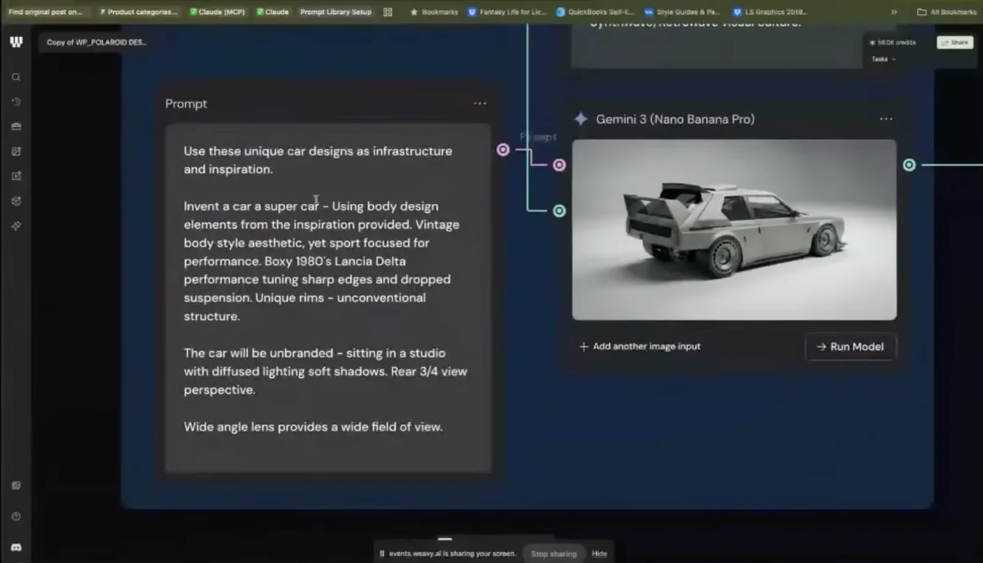Click Run Model button
This screenshot has height=563, width=983.
click(x=850, y=347)
